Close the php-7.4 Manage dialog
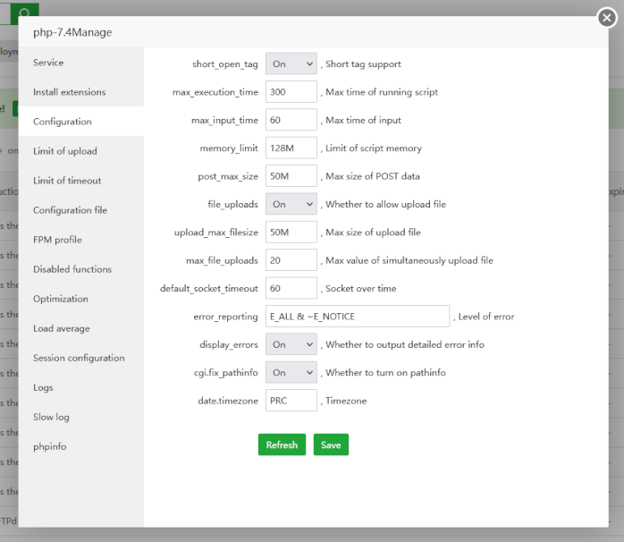This screenshot has width=624, height=542. 606,17
